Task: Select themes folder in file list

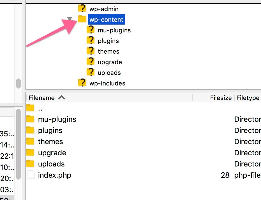Action: click(x=143, y=141)
